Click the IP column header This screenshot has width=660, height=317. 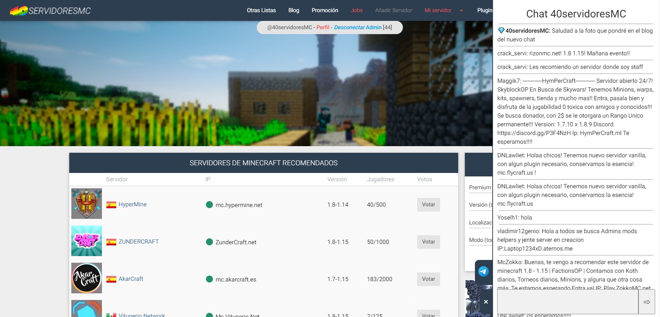point(208,179)
